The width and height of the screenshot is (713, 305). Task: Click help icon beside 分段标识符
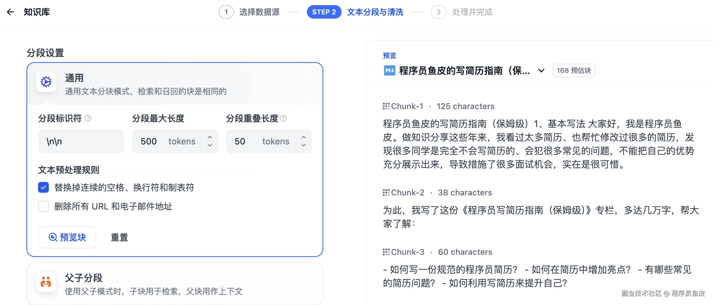coord(88,118)
